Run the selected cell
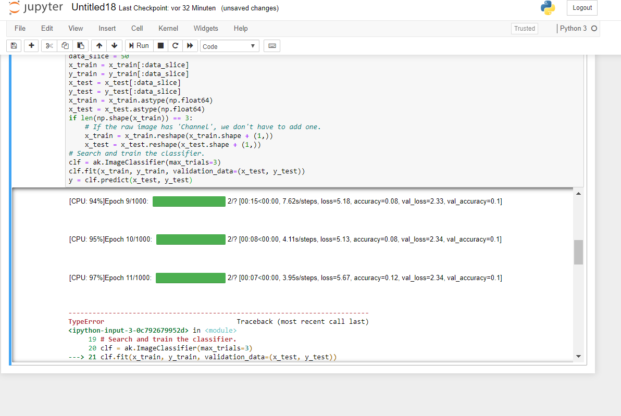The height and width of the screenshot is (416, 621). (x=138, y=46)
